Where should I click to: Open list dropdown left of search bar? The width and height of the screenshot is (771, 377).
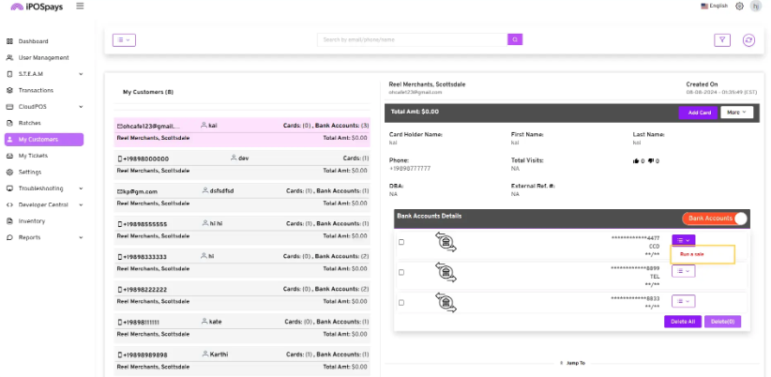tap(124, 39)
